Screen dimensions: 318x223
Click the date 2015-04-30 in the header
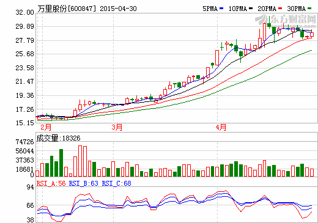pos(118,9)
